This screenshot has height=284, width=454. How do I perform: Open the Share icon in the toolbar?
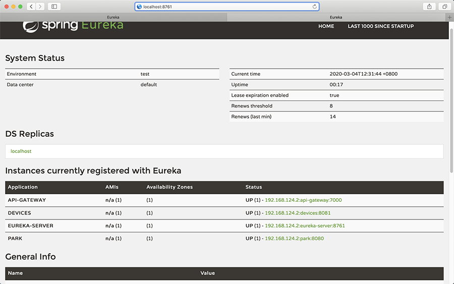pyautogui.click(x=429, y=7)
